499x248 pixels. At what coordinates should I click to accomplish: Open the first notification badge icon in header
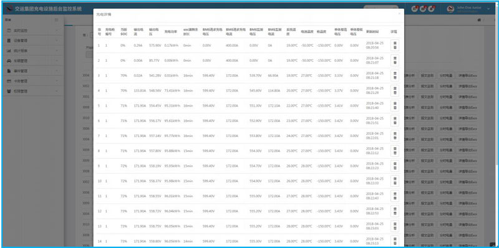[x=414, y=9]
